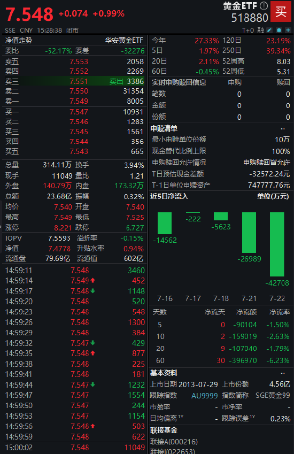Click the 买一 7.547 bid price
294x454 pixels.
pos(79,112)
